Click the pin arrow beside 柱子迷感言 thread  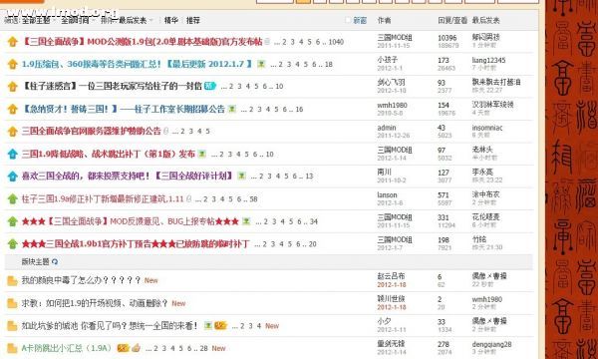coord(13,87)
